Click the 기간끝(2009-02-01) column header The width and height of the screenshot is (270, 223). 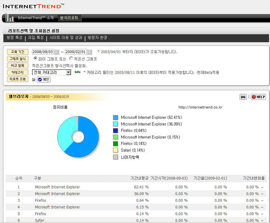click(x=210, y=178)
